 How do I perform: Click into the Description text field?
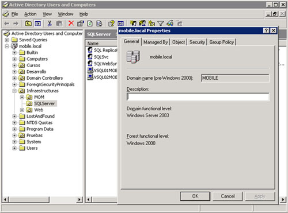198,97
